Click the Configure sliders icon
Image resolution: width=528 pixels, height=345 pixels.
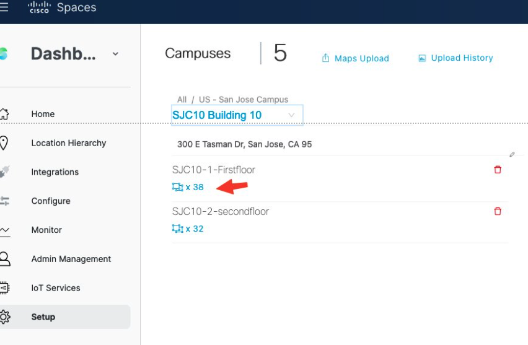point(4,201)
